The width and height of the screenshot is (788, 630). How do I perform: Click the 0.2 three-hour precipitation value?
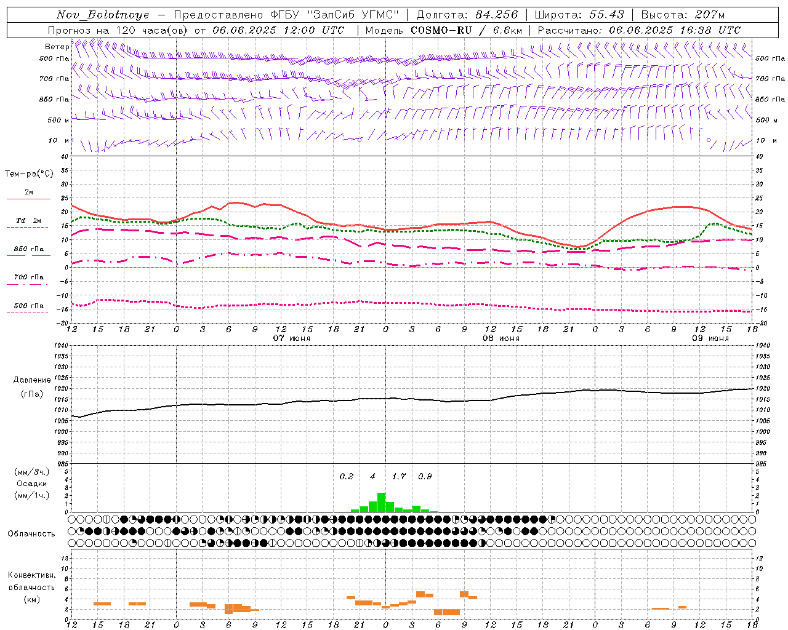[347, 476]
